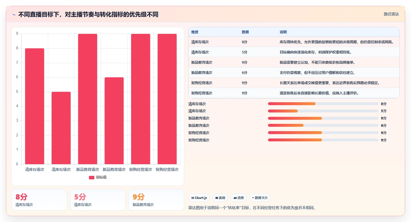Select the 表格 tag chip
411x222 pixels.
(x=220, y=198)
